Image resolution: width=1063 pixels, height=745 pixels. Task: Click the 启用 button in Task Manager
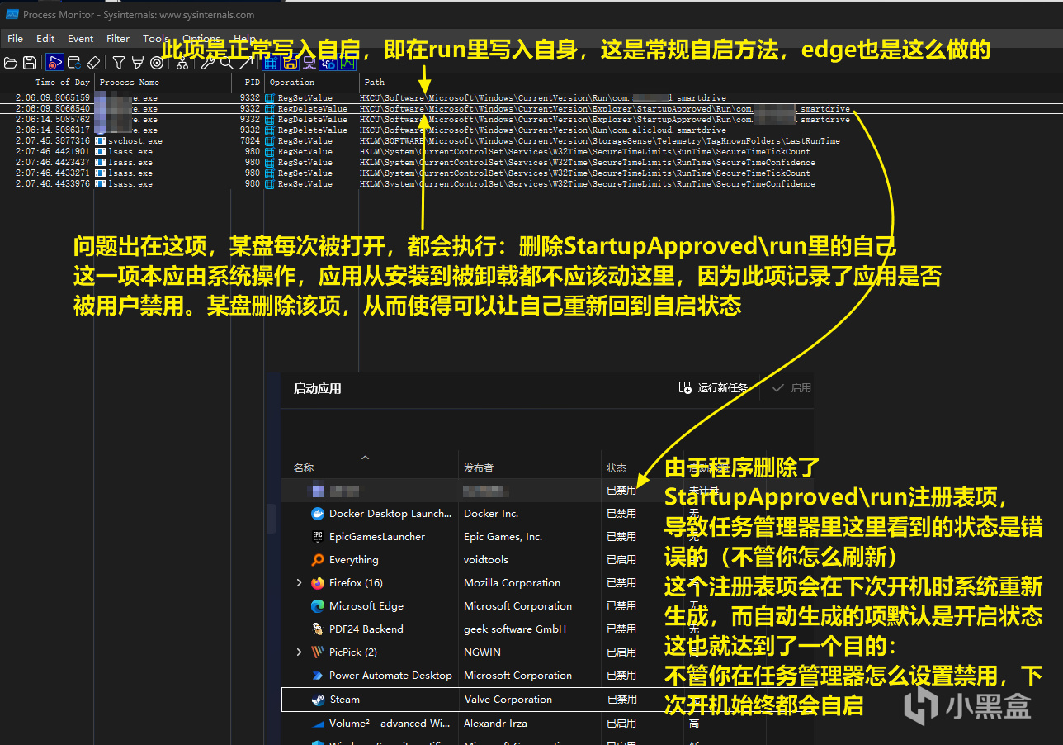tap(791, 388)
